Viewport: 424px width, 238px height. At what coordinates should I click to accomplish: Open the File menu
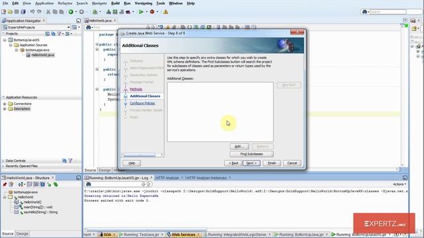click(5, 3)
